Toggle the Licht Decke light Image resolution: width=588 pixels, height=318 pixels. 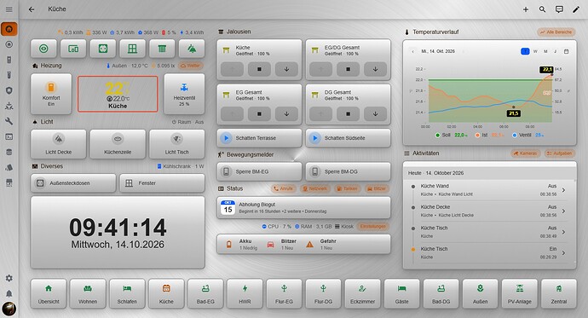[59, 144]
